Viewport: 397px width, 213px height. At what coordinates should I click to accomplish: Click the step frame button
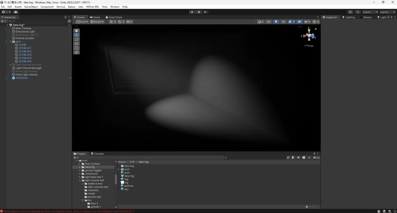(x=205, y=12)
